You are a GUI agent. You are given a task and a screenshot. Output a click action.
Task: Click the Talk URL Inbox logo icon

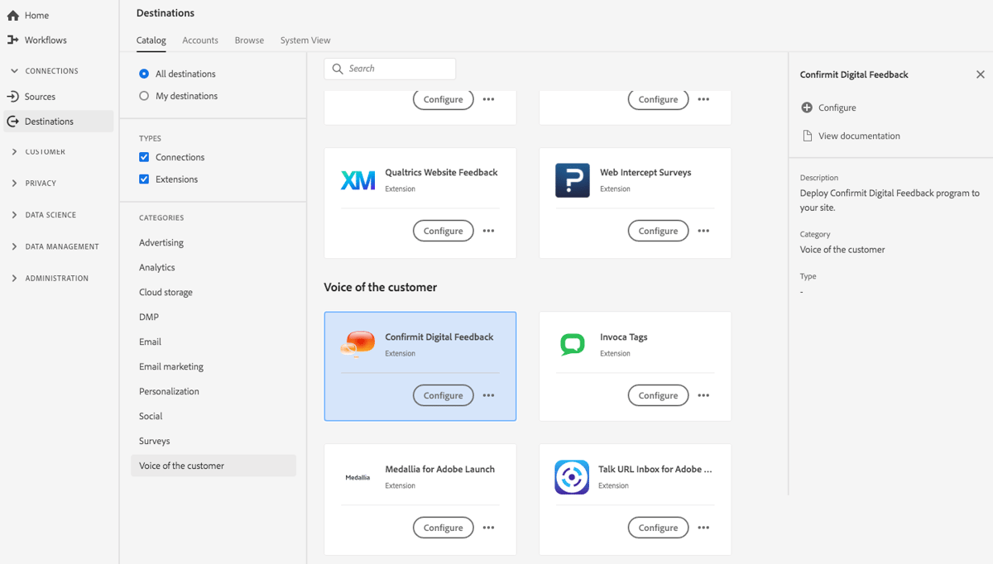tap(572, 476)
